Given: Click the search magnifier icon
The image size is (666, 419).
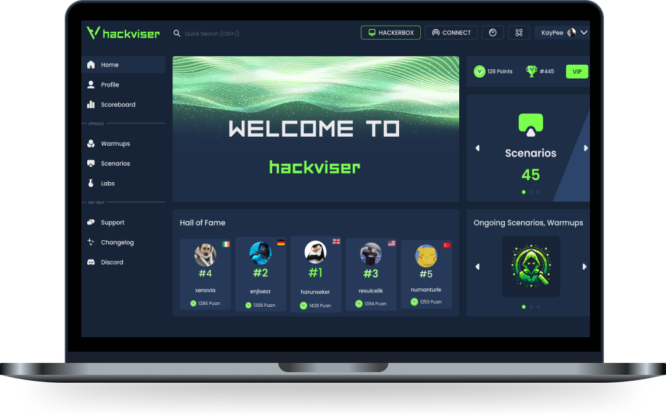Looking at the screenshot, I should [176, 33].
